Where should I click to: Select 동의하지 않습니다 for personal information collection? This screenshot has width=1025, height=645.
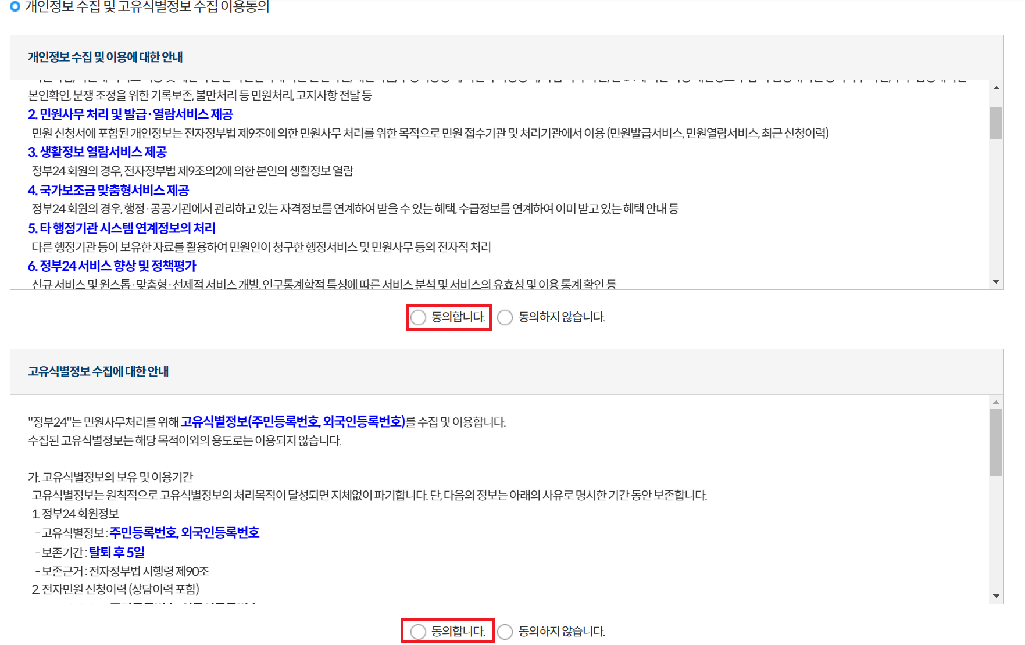[x=505, y=317]
